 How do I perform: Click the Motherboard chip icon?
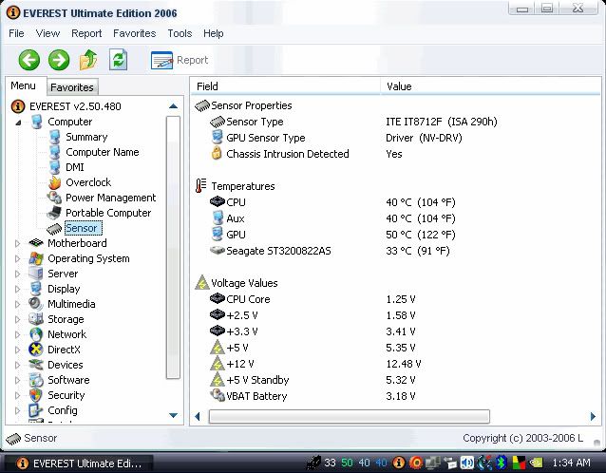(x=36, y=243)
